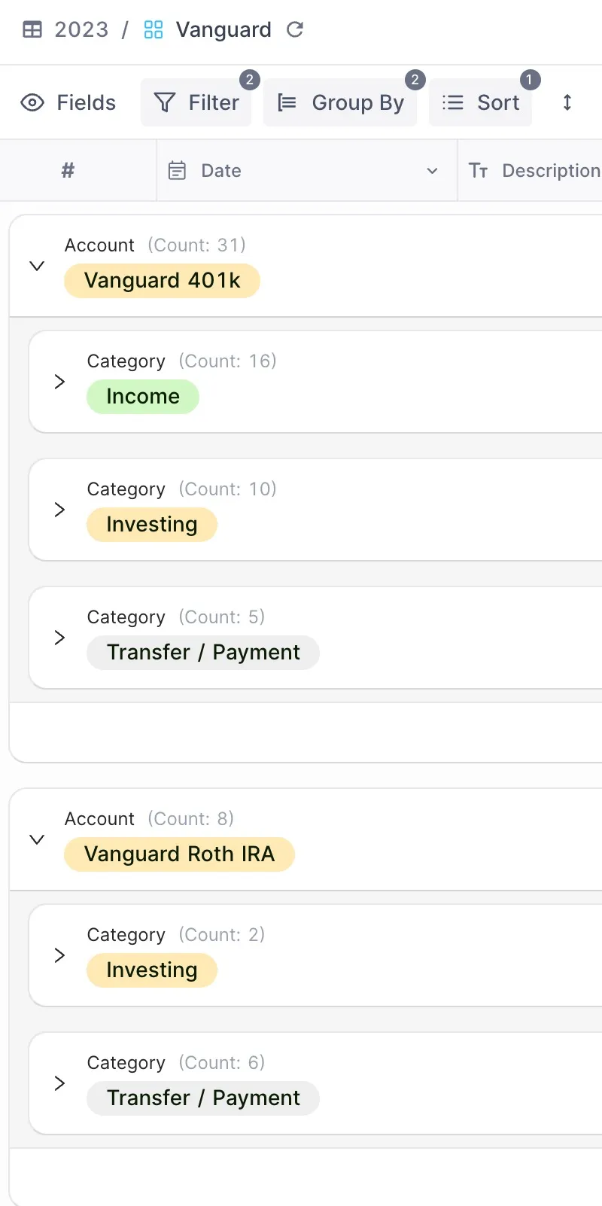Expand Investing category under Vanguard 401k
Viewport: 602px width, 1206px height.
click(x=59, y=510)
